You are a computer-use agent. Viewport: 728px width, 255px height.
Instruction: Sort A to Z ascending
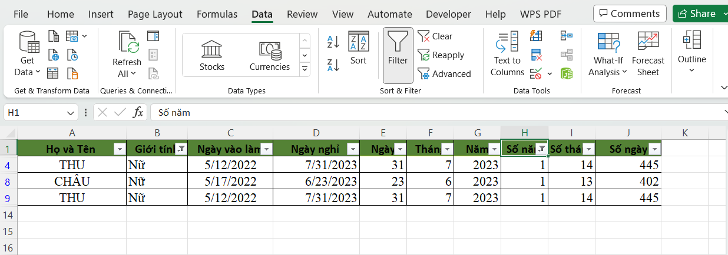pos(333,42)
